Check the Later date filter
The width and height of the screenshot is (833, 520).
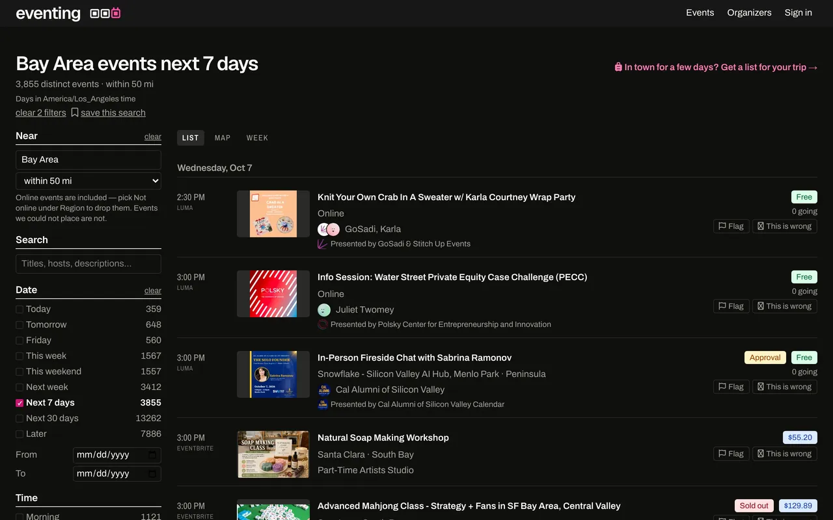(x=20, y=434)
